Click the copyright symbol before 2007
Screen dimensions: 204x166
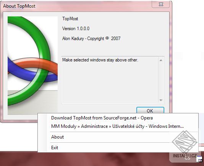(x=107, y=38)
